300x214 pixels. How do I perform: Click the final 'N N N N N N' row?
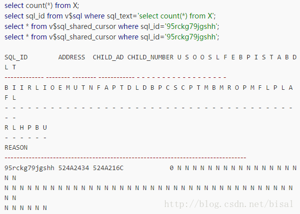coord(25,208)
